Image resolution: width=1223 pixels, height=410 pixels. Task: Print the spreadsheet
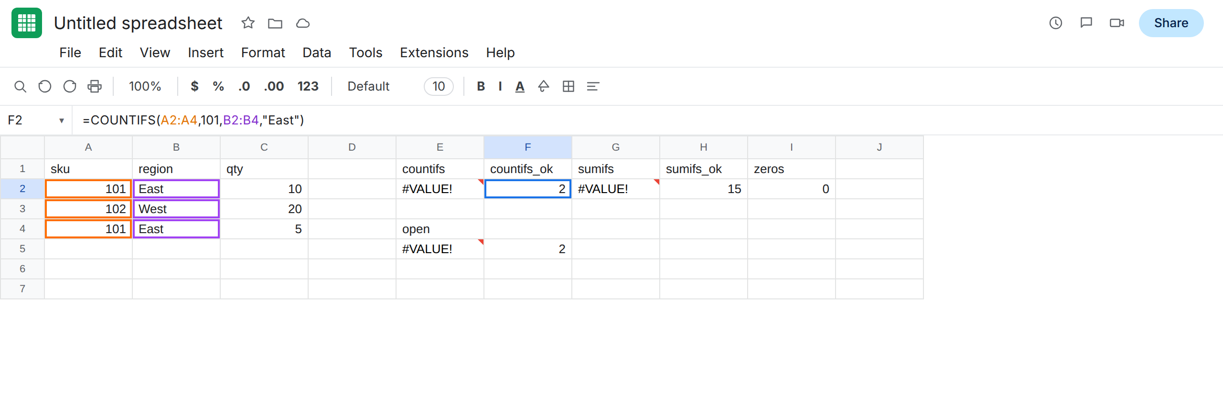point(95,86)
